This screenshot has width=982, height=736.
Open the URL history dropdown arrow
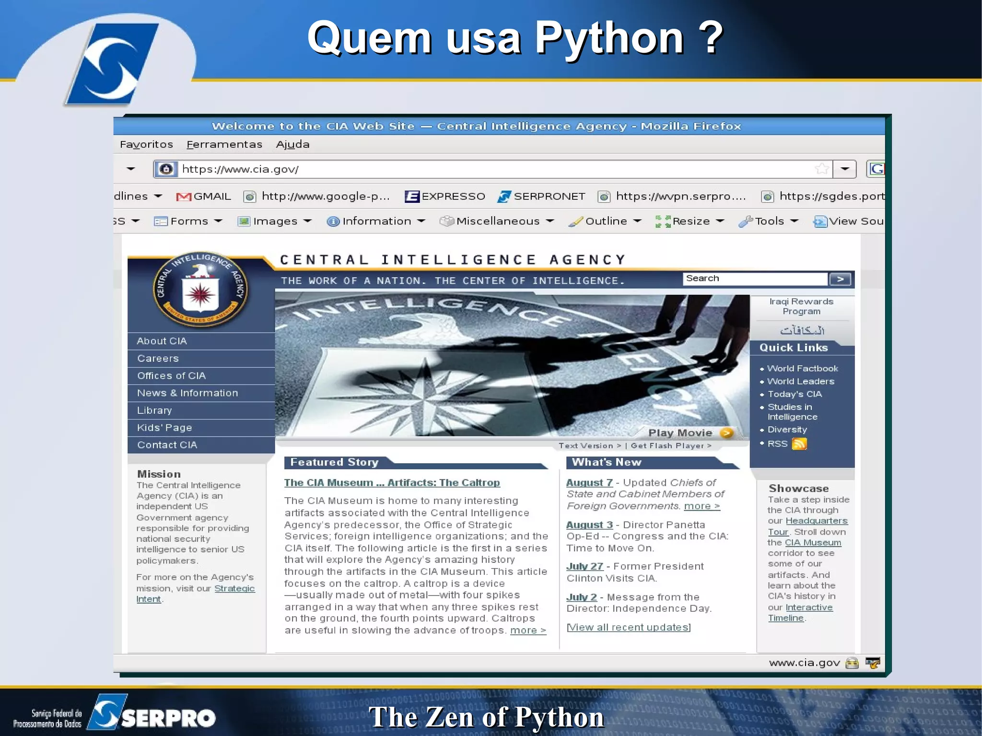[845, 169]
